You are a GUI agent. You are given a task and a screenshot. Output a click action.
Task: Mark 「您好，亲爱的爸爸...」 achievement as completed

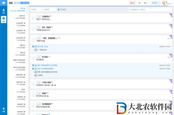tap(33, 39)
